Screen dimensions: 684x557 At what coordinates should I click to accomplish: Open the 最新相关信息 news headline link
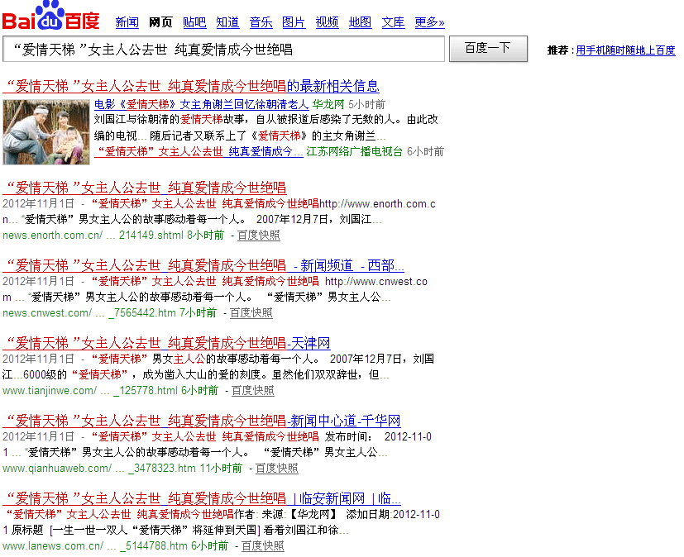(x=192, y=86)
